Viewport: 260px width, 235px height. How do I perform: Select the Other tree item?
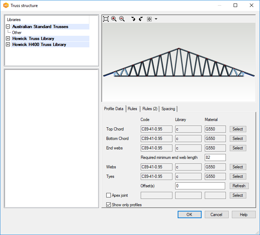pyautogui.click(x=17, y=33)
